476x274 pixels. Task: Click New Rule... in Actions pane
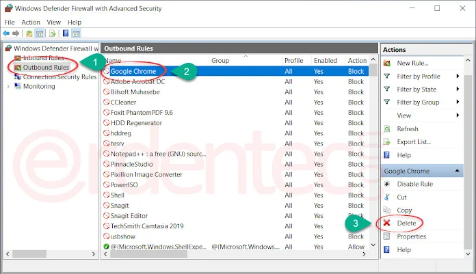[412, 63]
